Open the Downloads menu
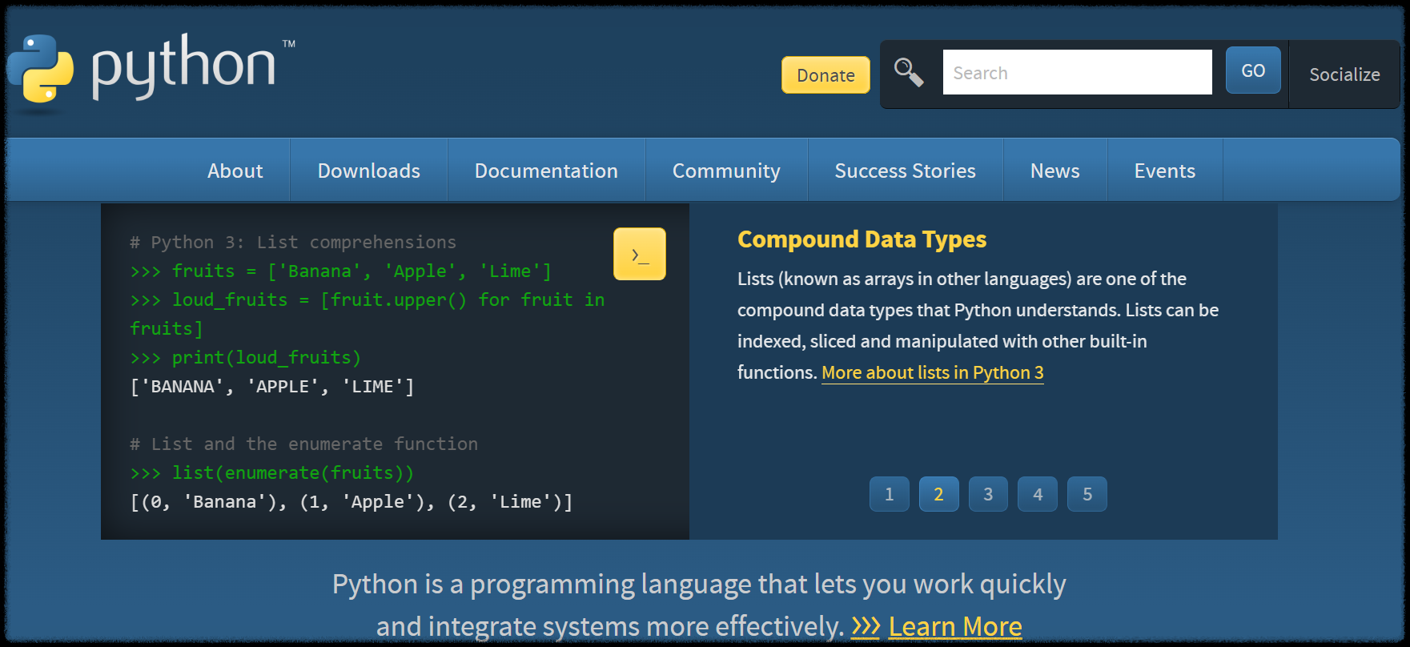The width and height of the screenshot is (1410, 647). pos(368,170)
